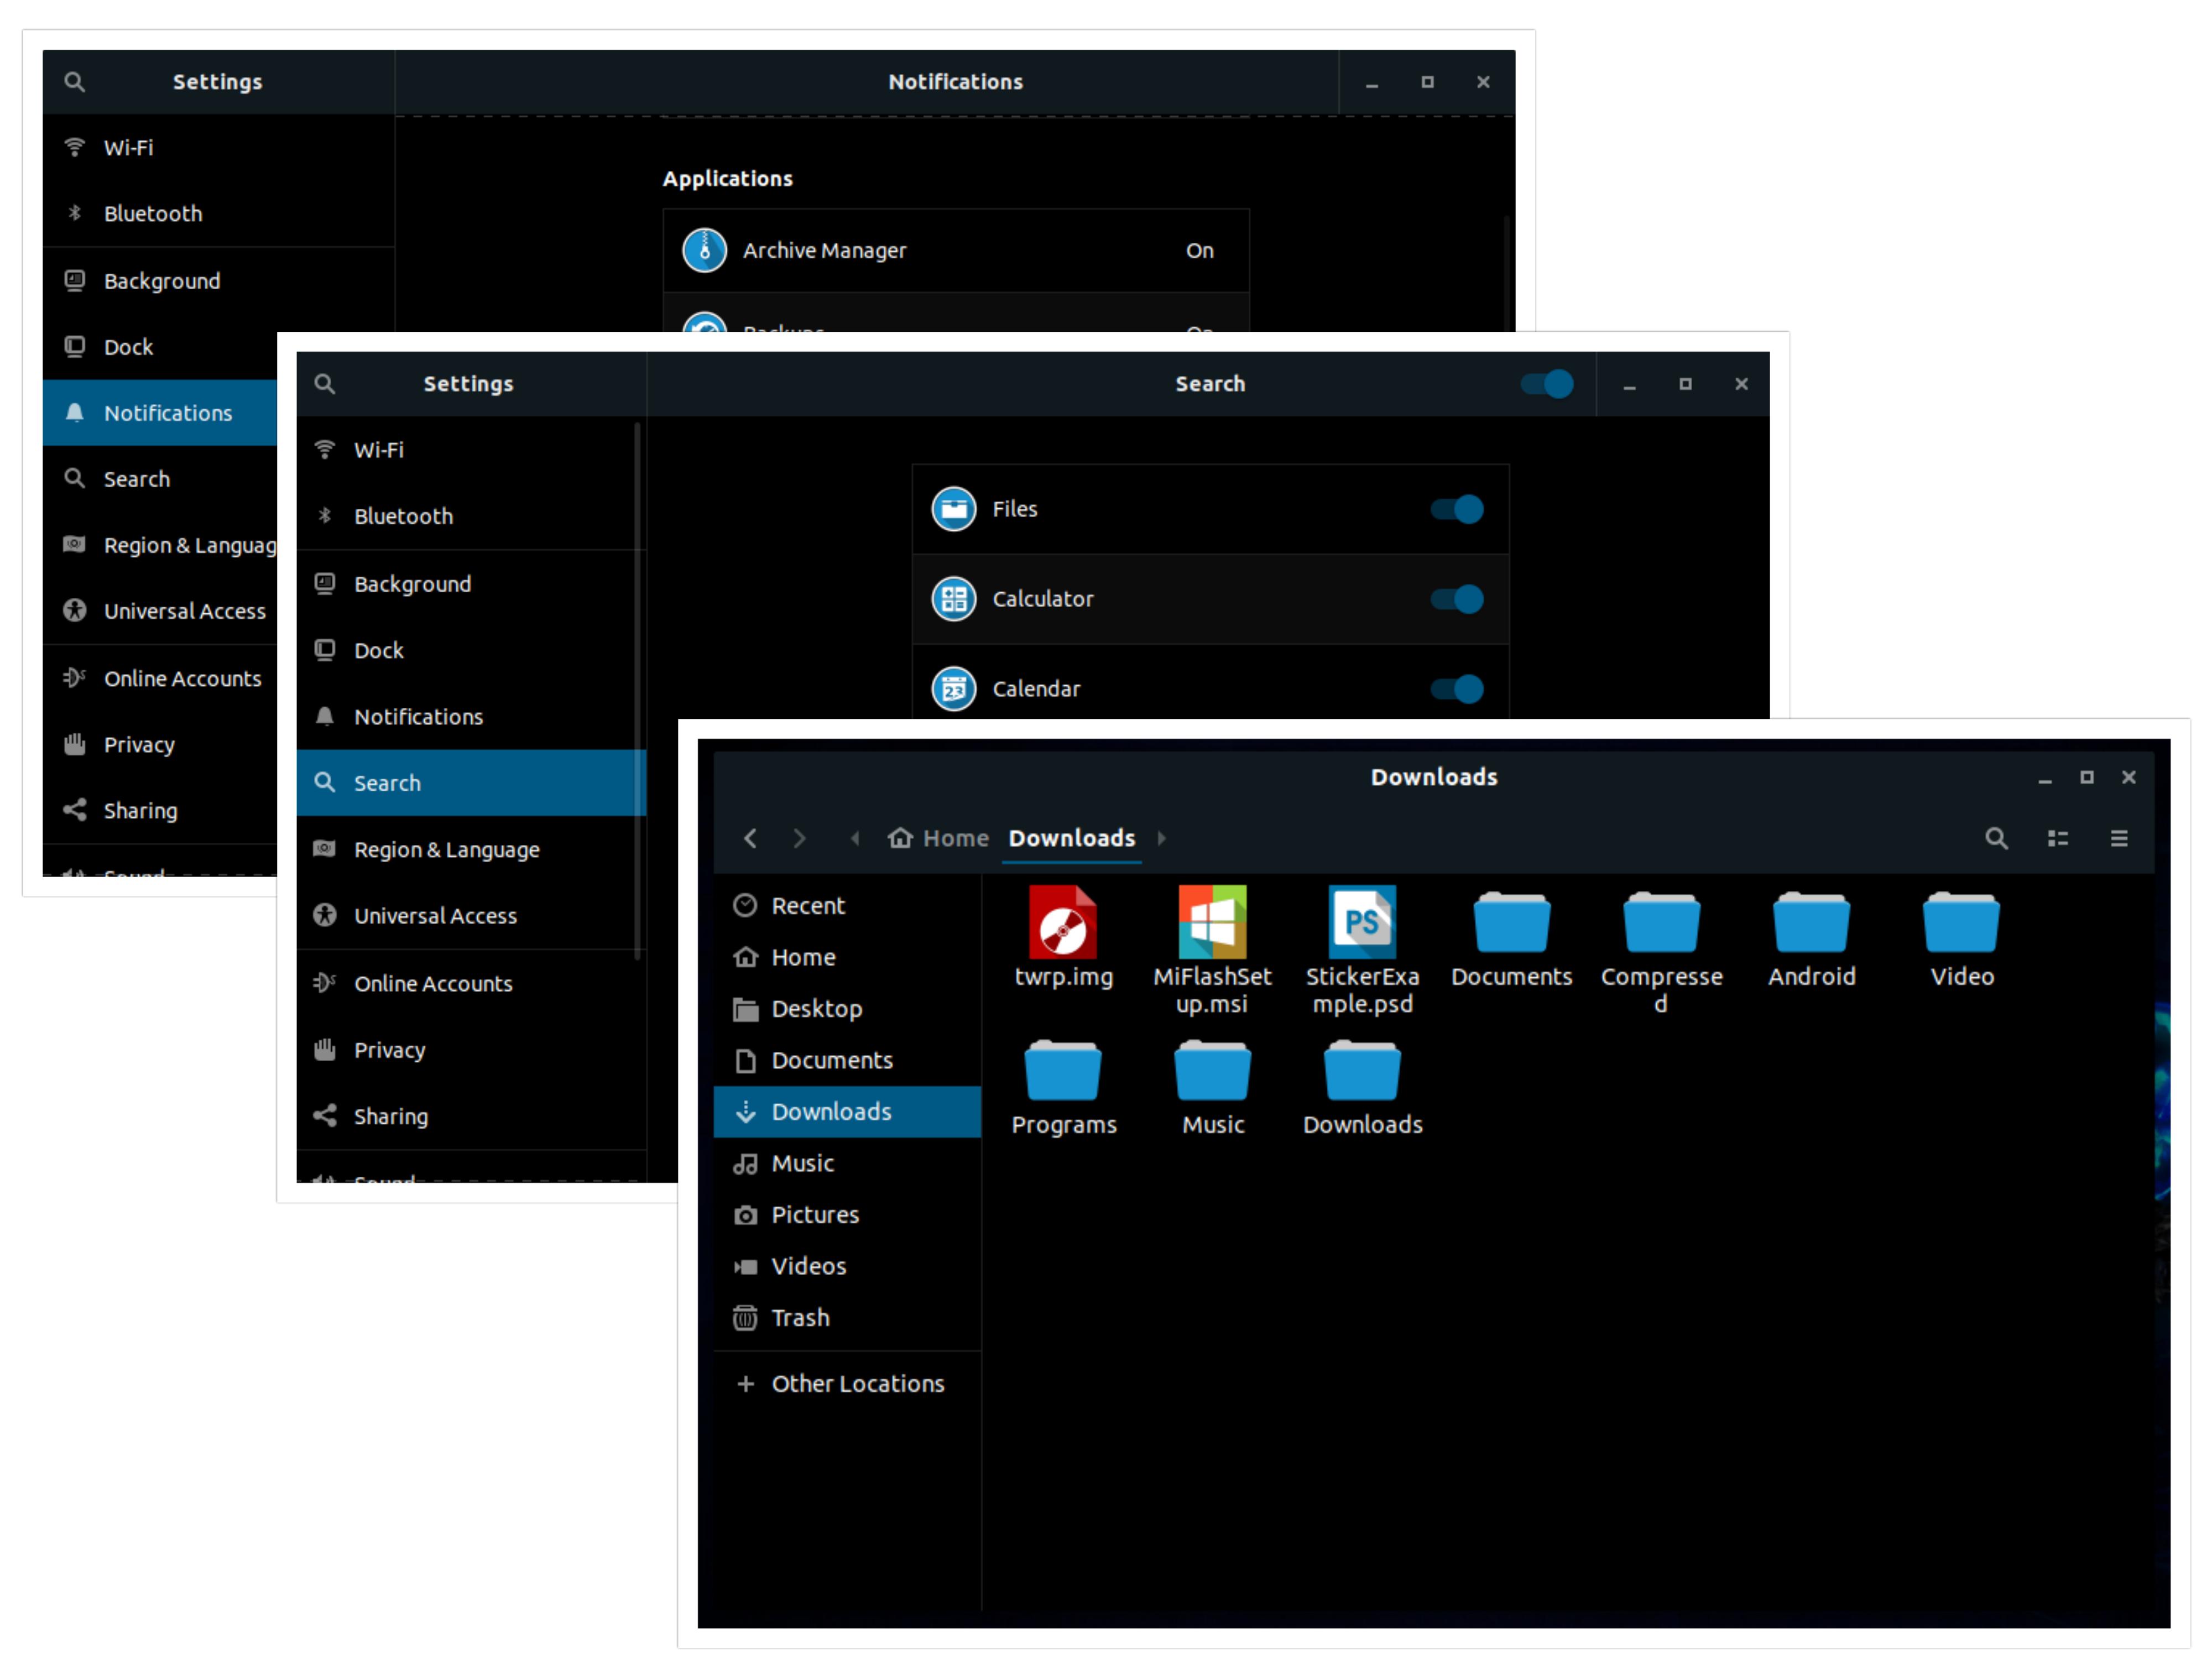Click search icon in Search settings window header
This screenshot has width=2212, height=1659.
tap(324, 384)
